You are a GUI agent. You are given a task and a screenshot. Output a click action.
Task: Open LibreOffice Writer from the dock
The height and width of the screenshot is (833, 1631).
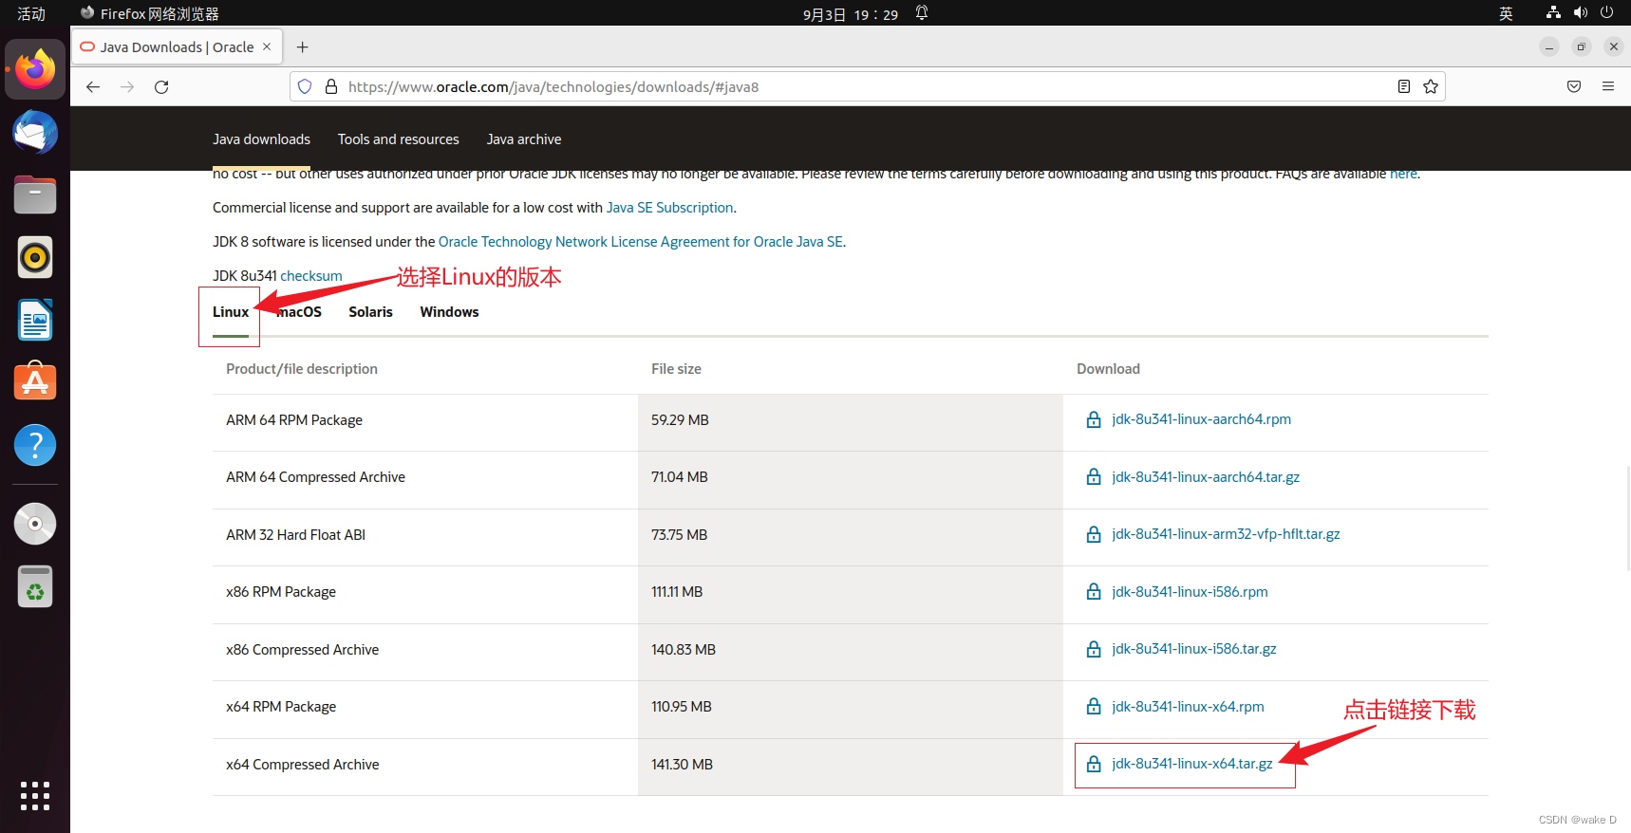pyautogui.click(x=35, y=320)
